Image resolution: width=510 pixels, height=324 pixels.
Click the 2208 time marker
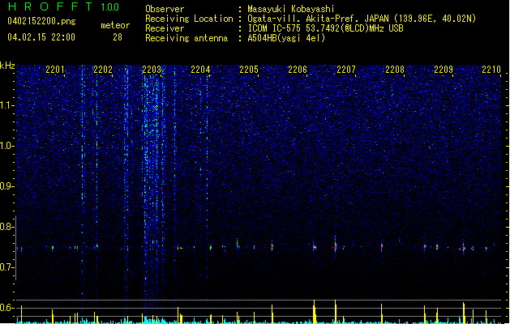coord(395,70)
